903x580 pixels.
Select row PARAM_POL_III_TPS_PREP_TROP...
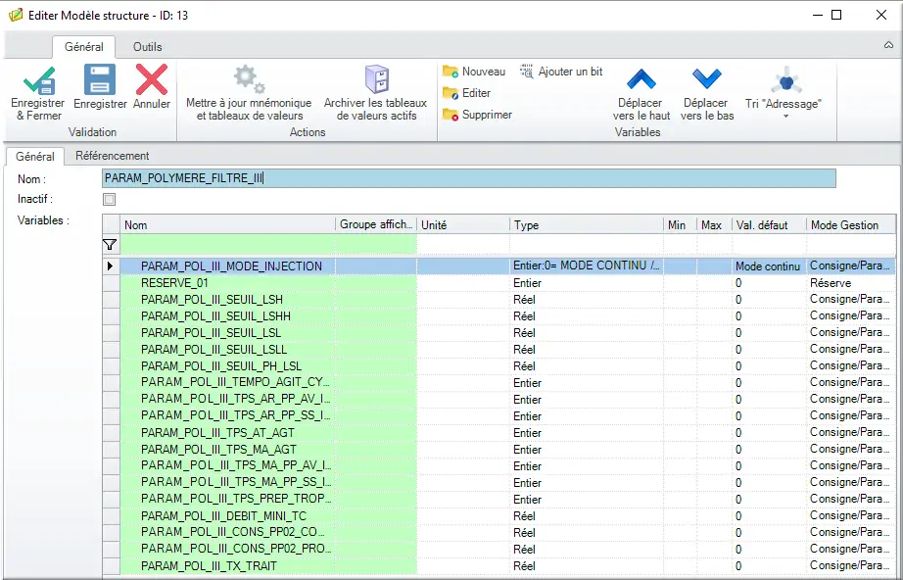pos(499,500)
